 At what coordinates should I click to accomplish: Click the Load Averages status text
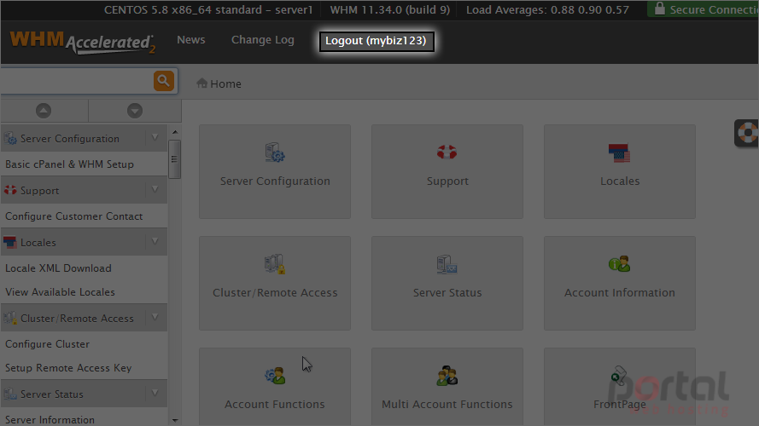tap(547, 9)
